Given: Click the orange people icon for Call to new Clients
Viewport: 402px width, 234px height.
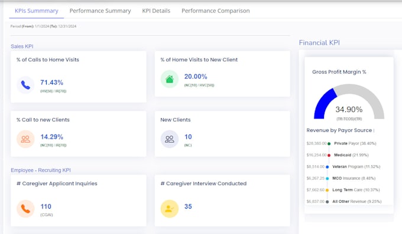Looking at the screenshot, I should [x=25, y=139].
